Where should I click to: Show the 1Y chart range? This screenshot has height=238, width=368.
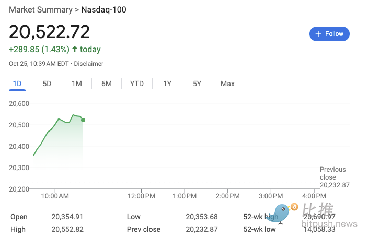pos(167,84)
